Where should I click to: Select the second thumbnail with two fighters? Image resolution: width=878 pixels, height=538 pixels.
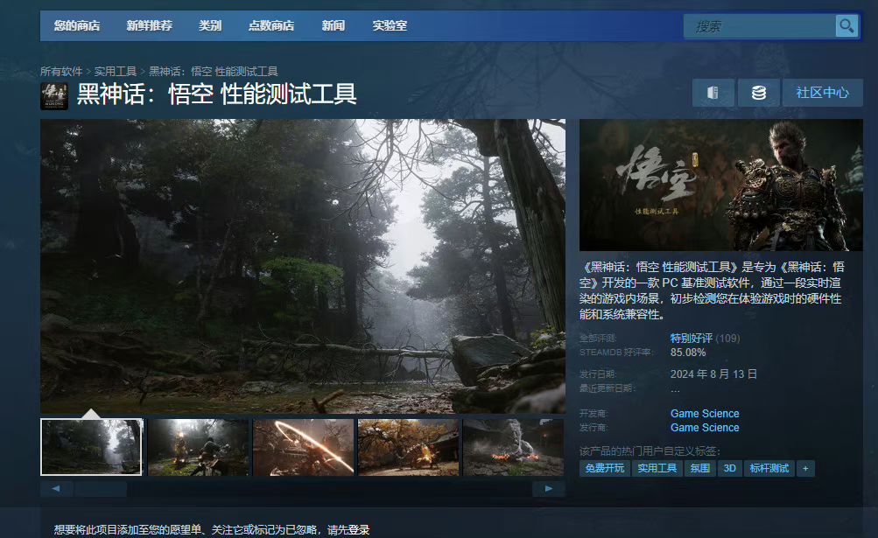(x=198, y=447)
